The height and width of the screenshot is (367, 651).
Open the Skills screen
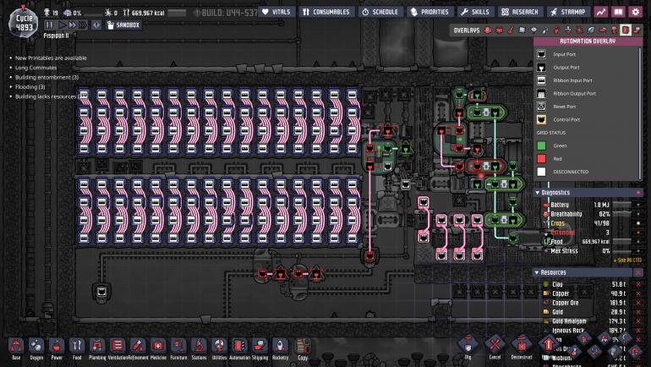pos(476,12)
